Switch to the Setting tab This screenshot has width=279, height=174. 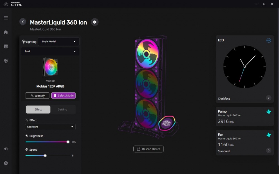tap(62, 109)
